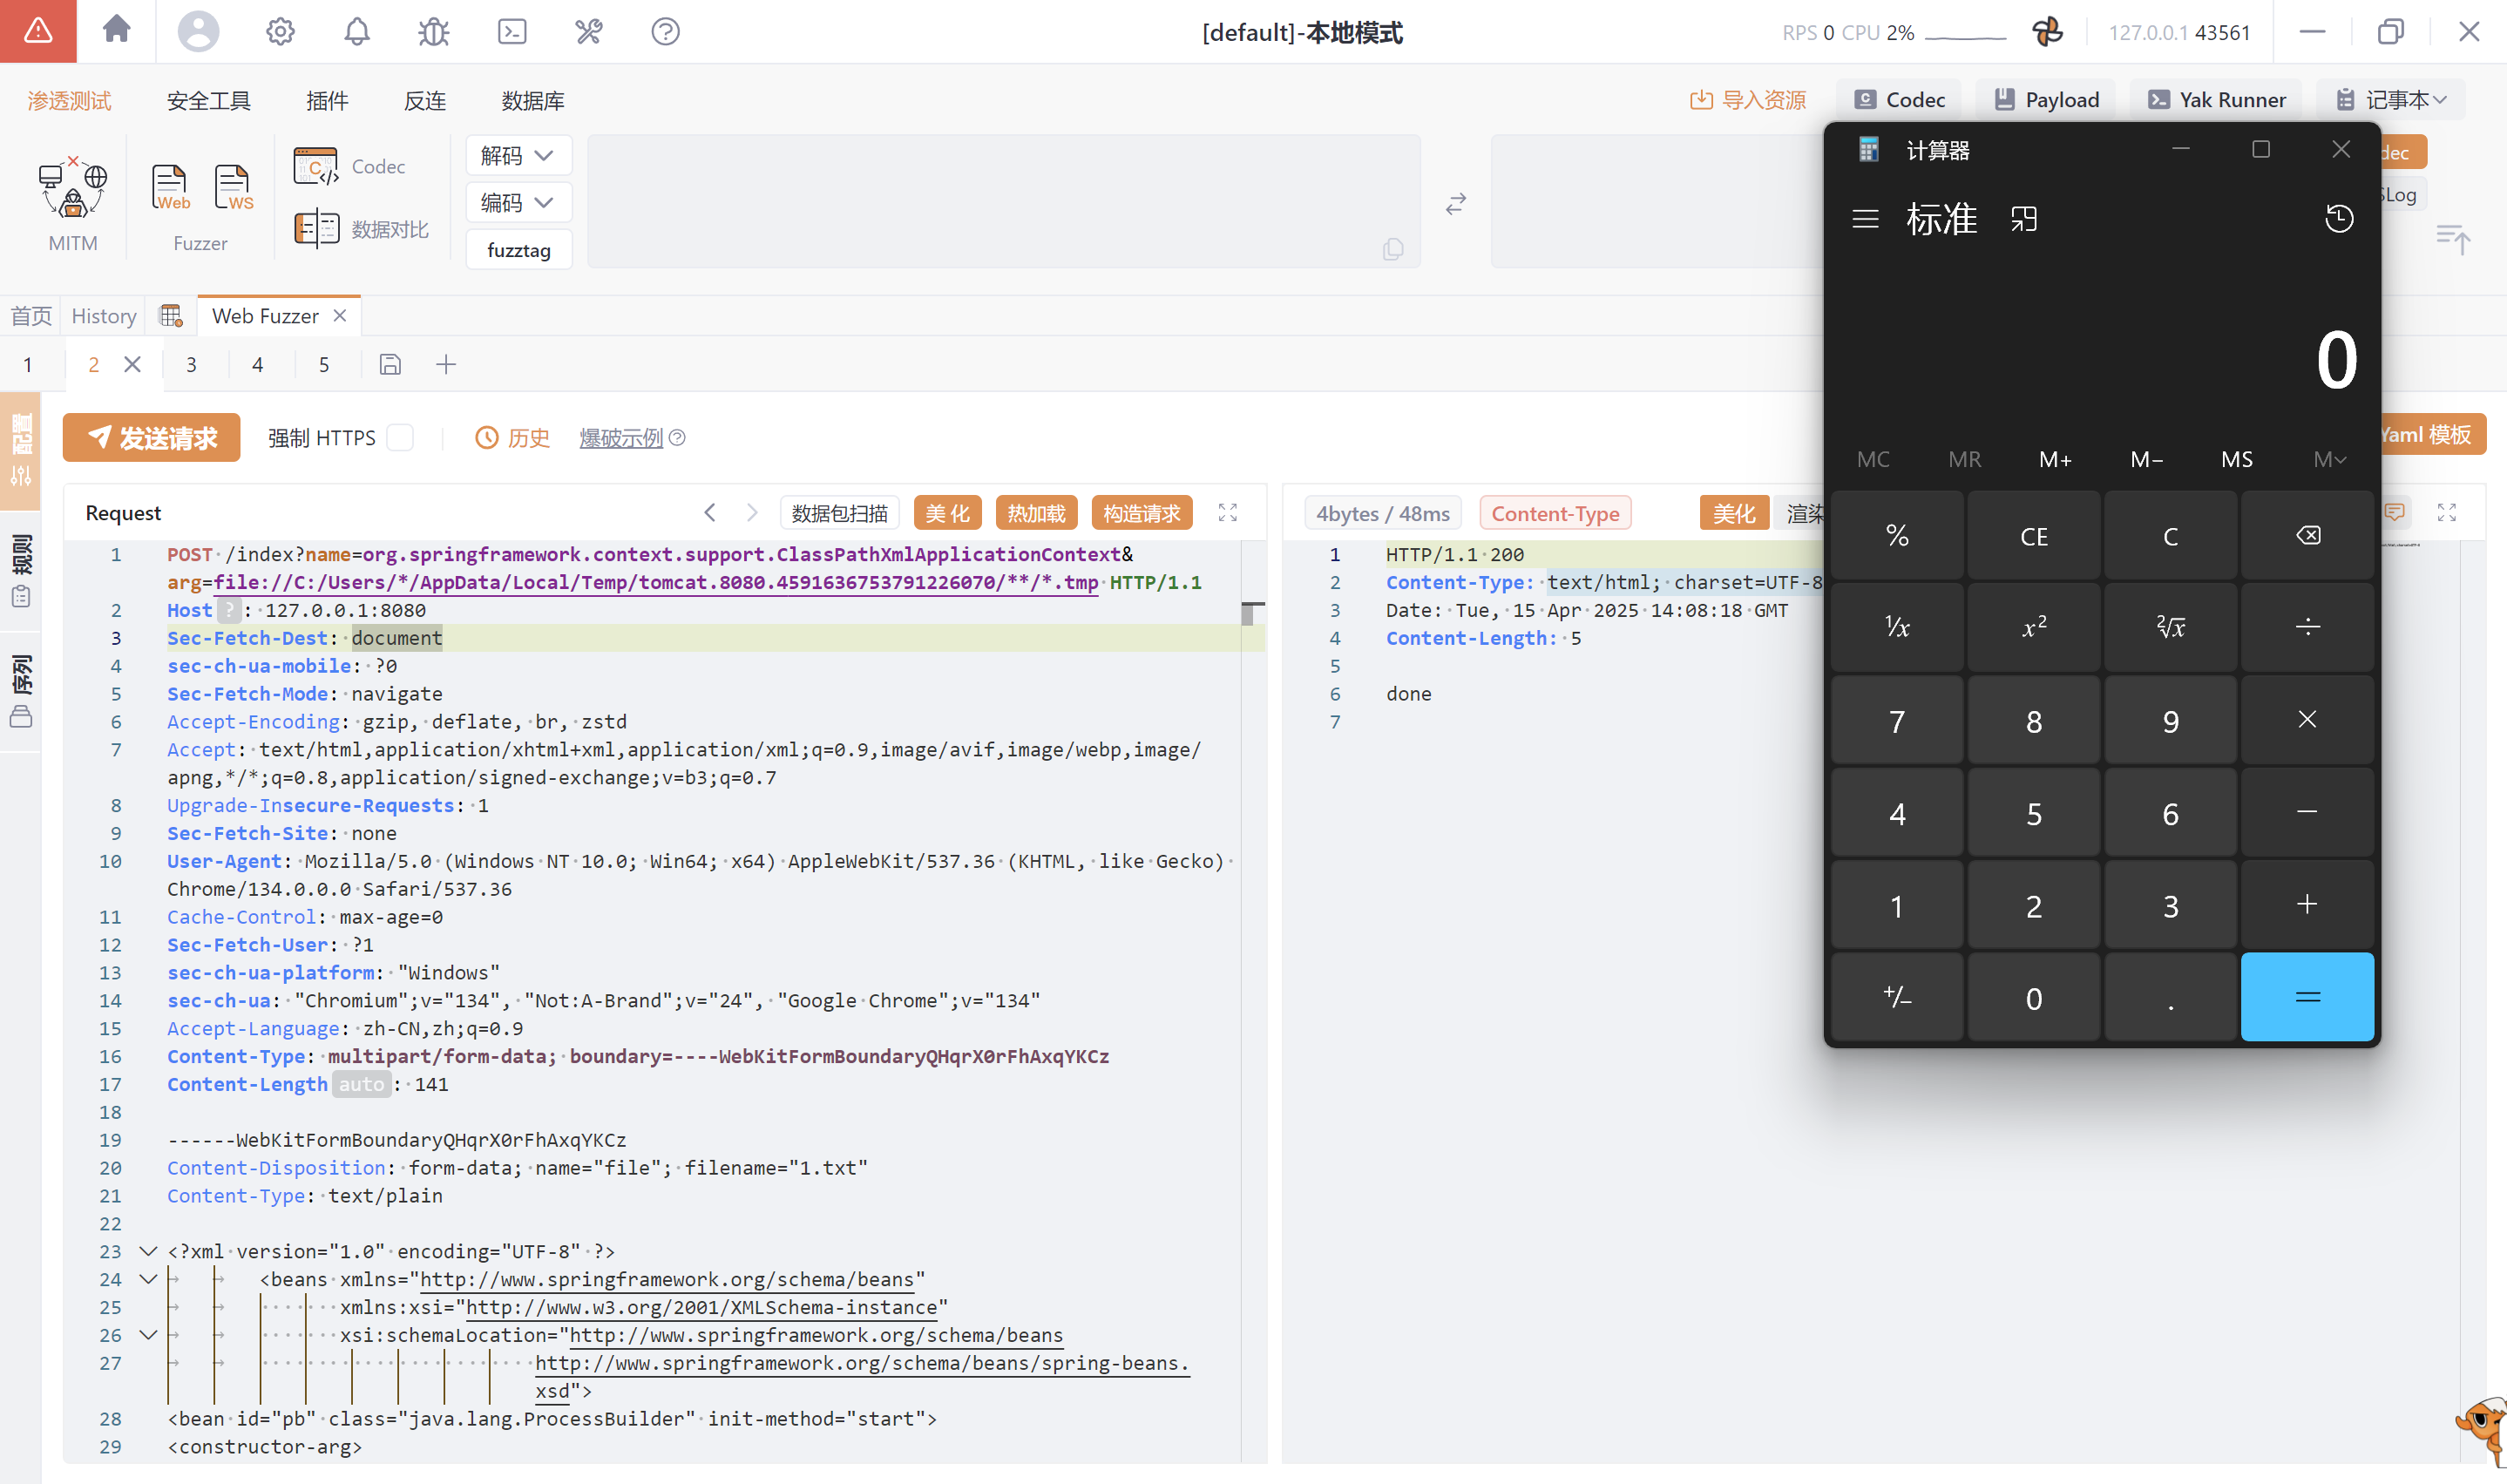Open calculator hamburger navigation menu

click(x=1865, y=219)
